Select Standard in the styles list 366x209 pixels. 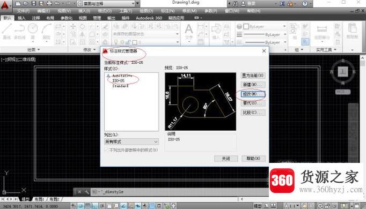[x=120, y=86]
